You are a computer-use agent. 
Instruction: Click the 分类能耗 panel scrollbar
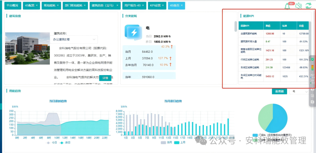tap(236, 26)
